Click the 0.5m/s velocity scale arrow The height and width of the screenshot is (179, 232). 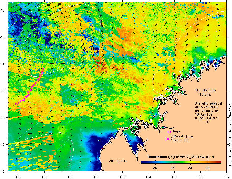click(204, 122)
